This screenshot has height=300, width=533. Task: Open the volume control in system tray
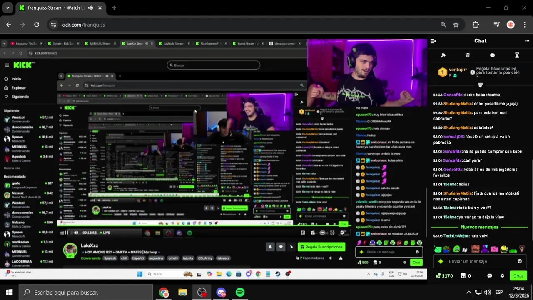pos(487,292)
